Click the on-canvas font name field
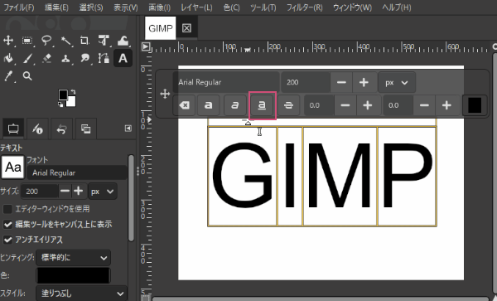The image size is (497, 301). click(225, 82)
